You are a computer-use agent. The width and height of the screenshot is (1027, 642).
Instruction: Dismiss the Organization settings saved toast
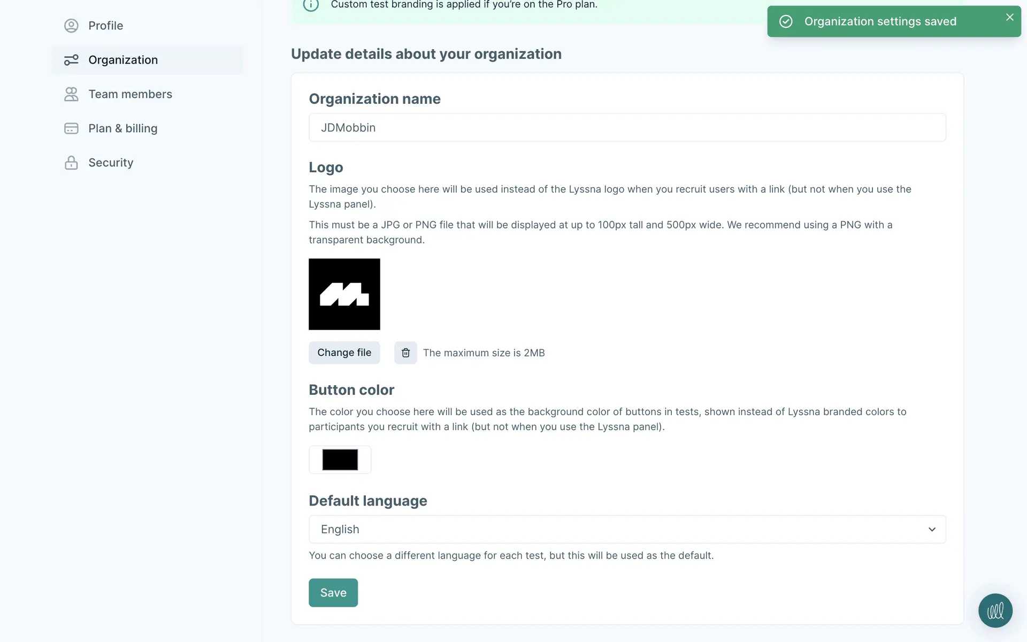[1009, 17]
